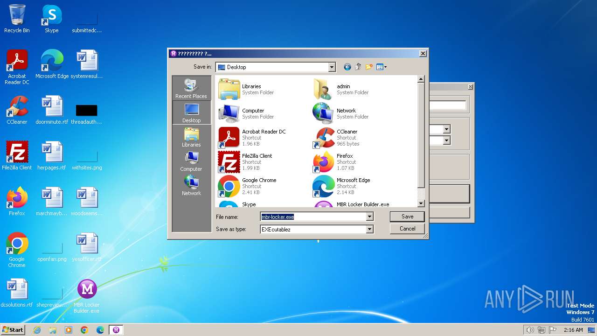The height and width of the screenshot is (336, 597).
Task: Click scrollbar up arrow in file list
Action: click(x=421, y=79)
